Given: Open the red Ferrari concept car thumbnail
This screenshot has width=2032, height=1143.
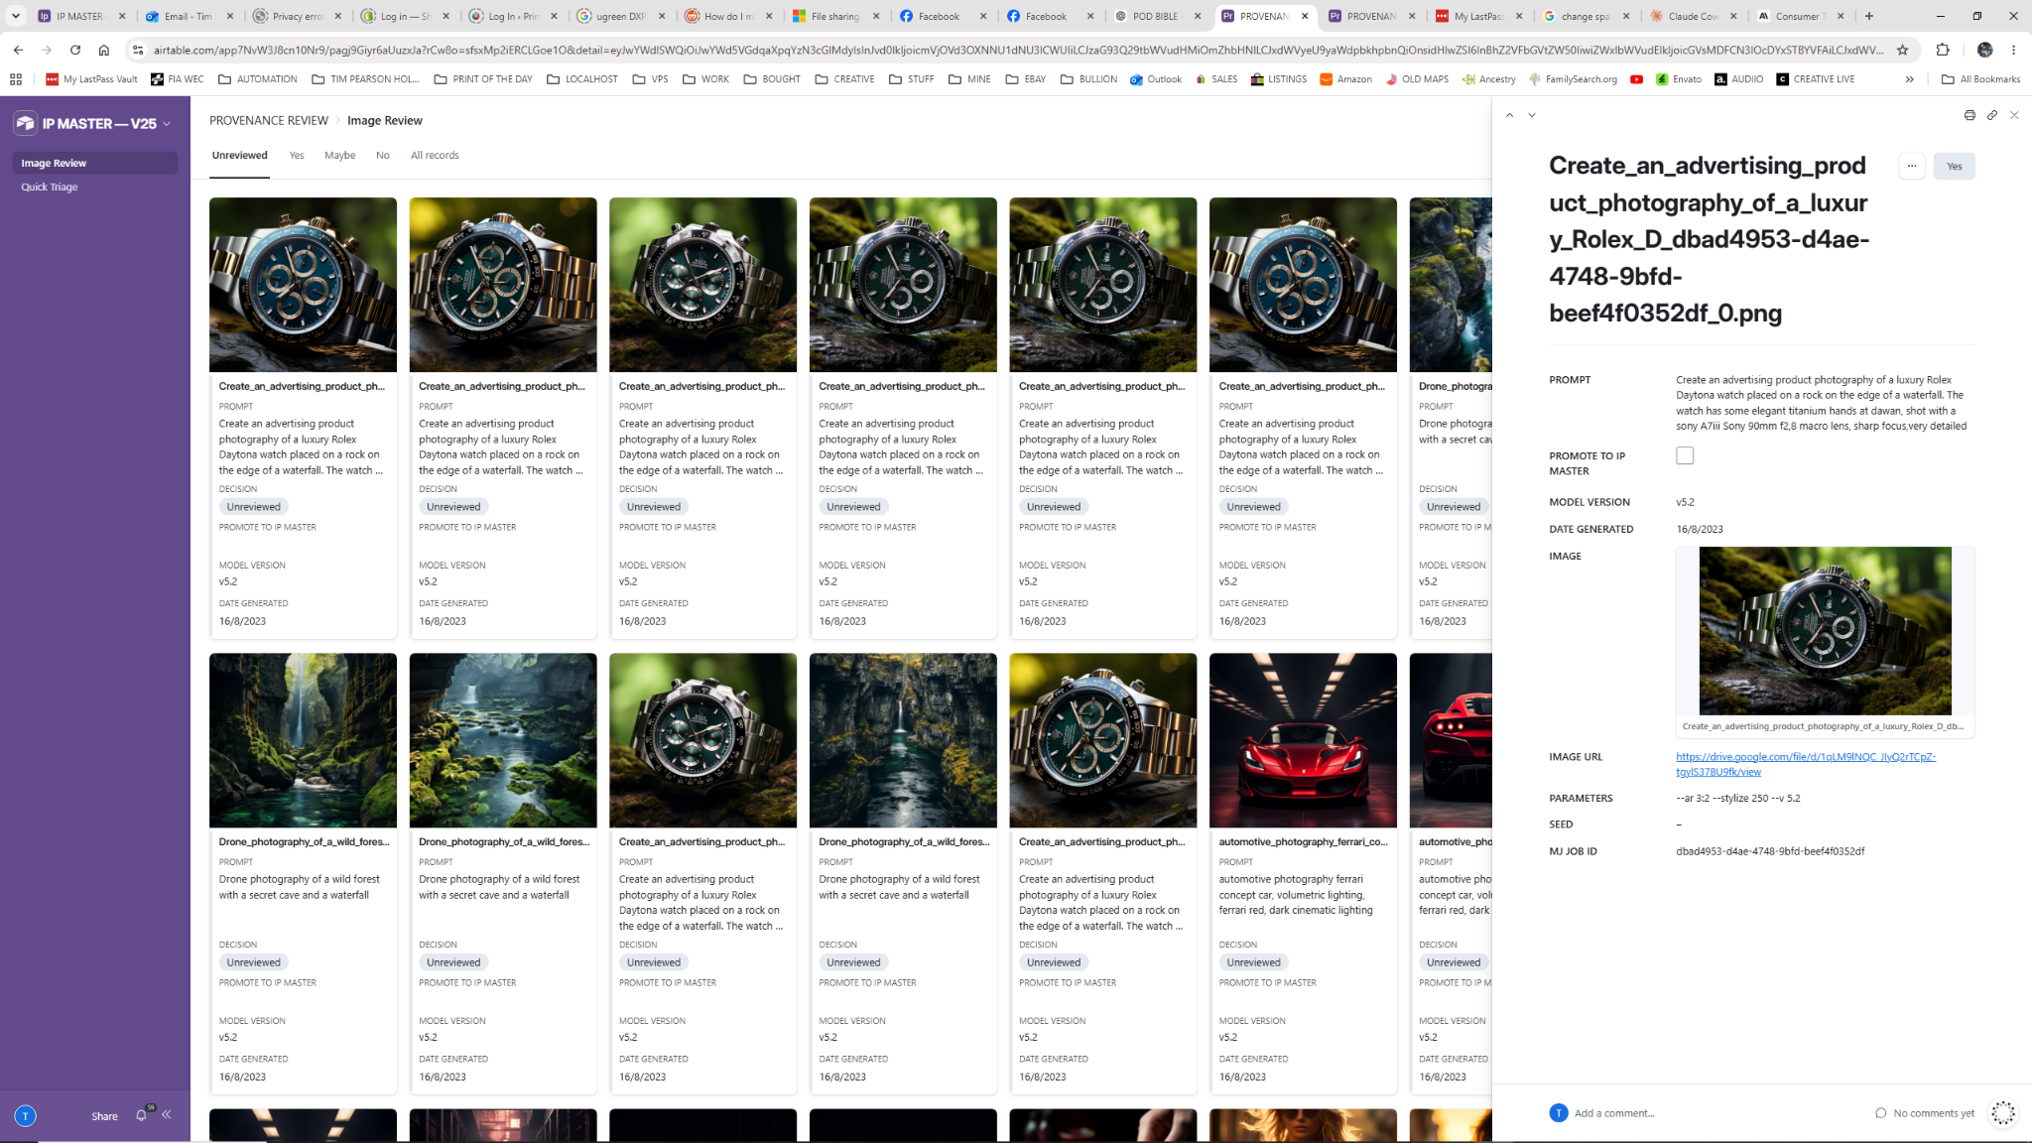Looking at the screenshot, I should point(1303,740).
